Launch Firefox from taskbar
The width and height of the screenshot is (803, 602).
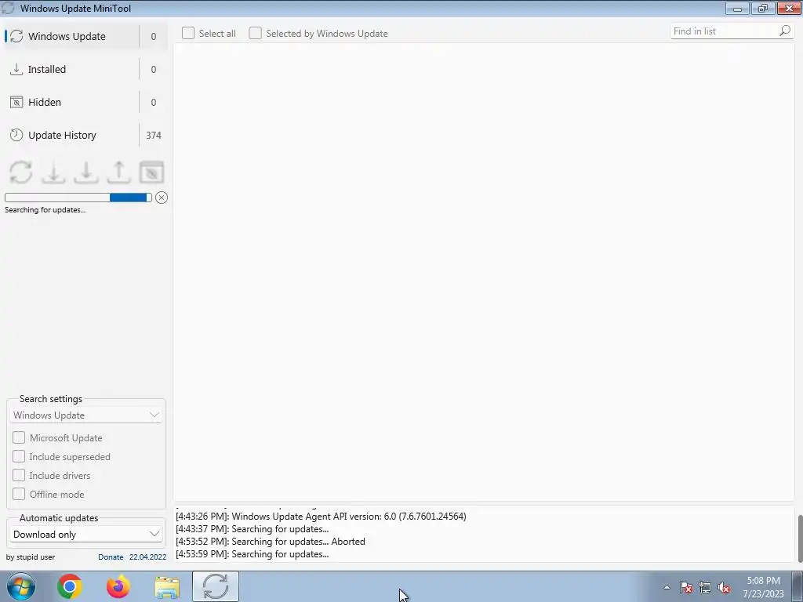118,586
